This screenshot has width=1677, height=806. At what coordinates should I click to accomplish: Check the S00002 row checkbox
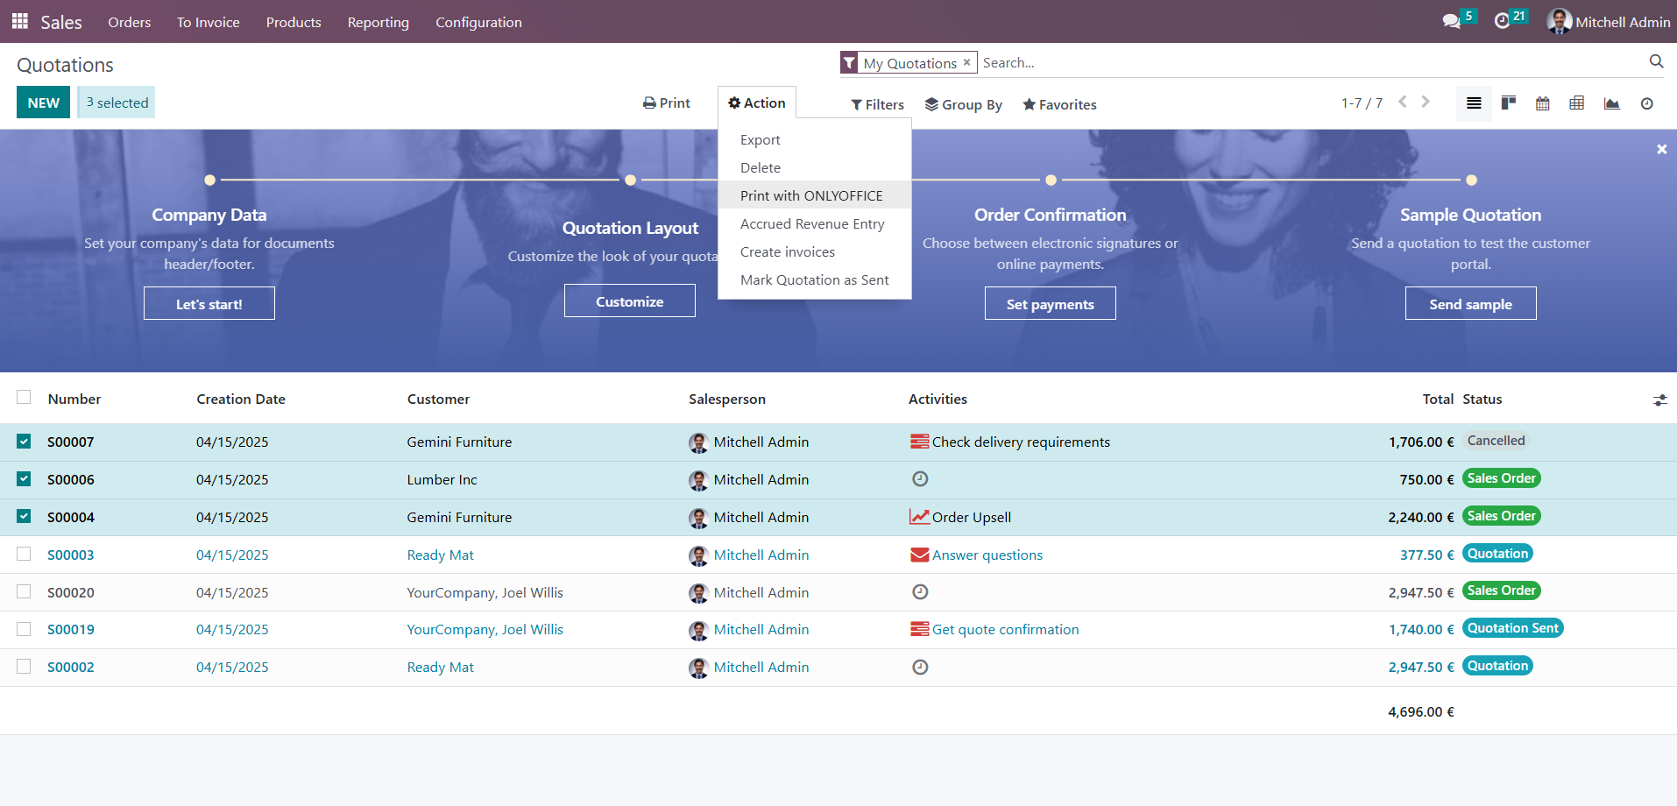tap(24, 667)
